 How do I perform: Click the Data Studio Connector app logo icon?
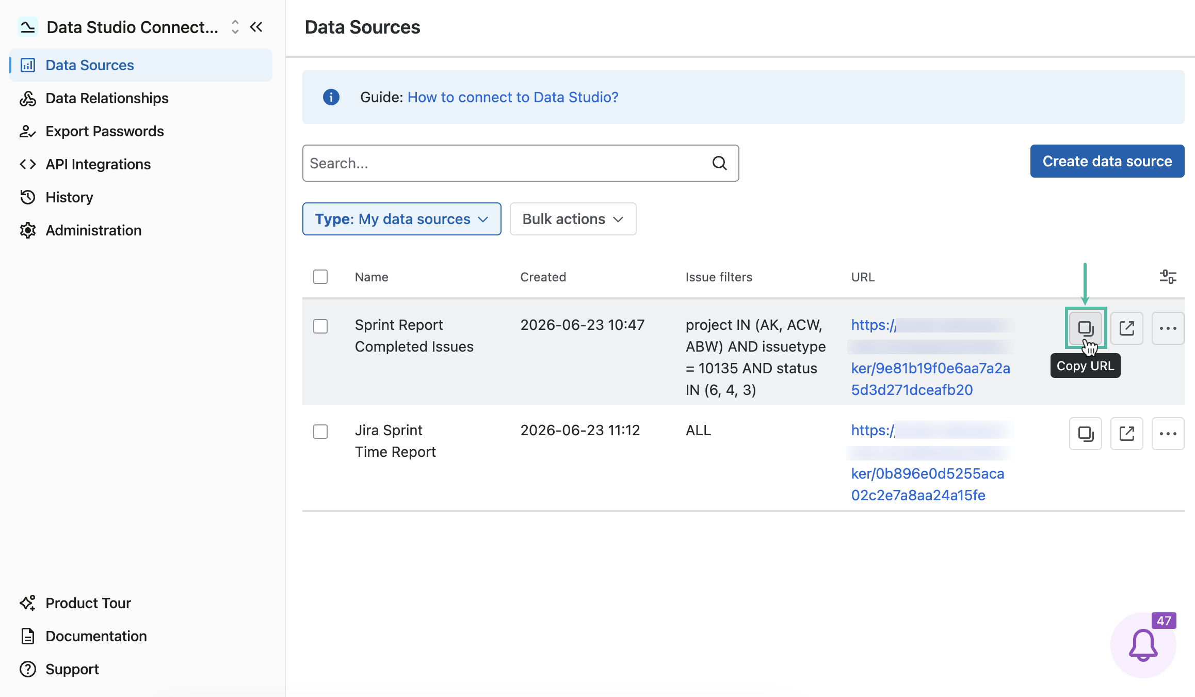coord(28,27)
